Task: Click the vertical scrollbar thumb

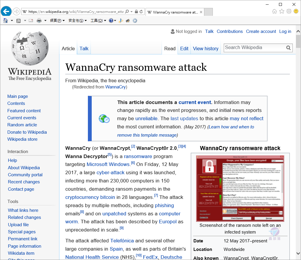Action: coord(298,41)
